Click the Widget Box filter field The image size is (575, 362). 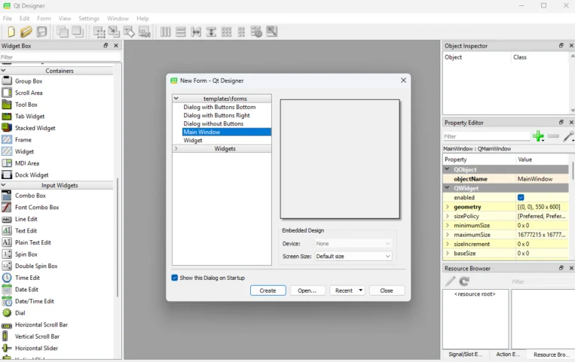[60, 56]
